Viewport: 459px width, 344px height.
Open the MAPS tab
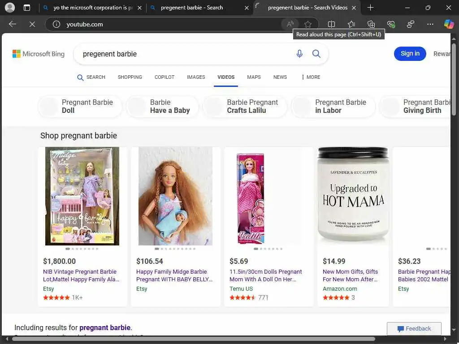tap(254, 77)
